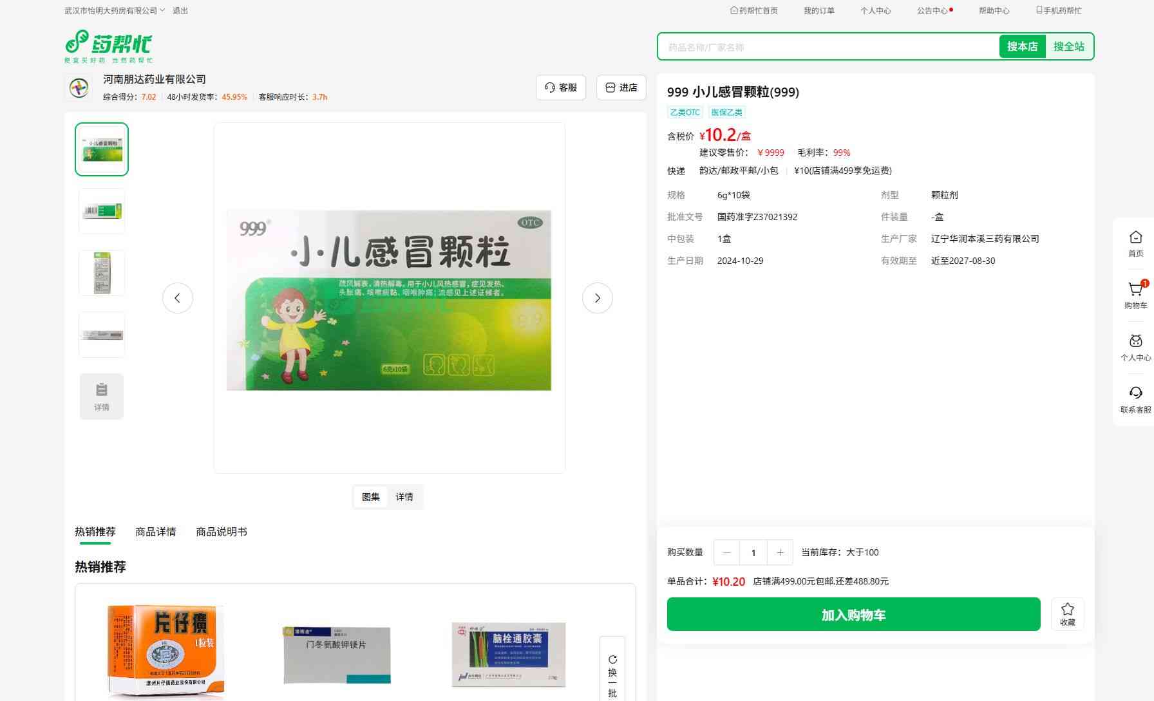Select the second product thumbnail
This screenshot has height=701, width=1154.
pos(102,211)
